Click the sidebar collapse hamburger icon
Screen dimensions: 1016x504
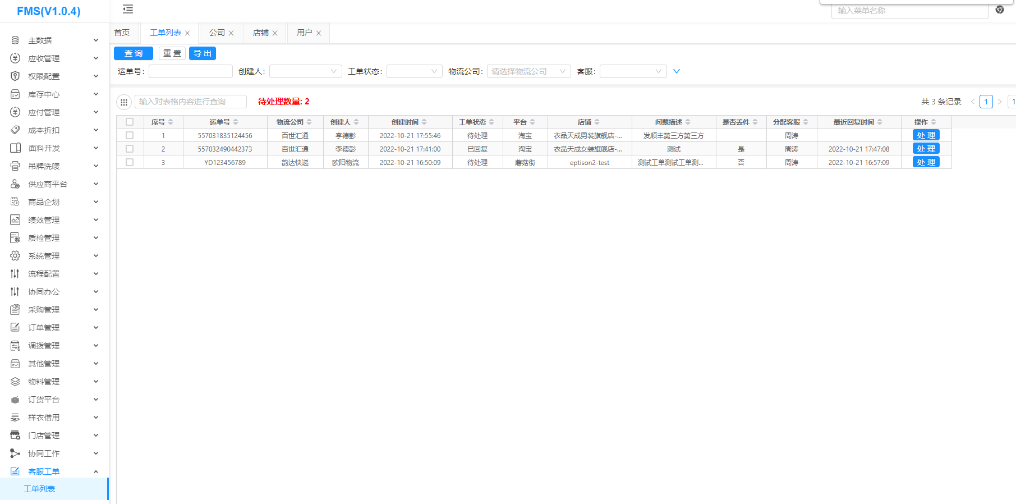128,9
